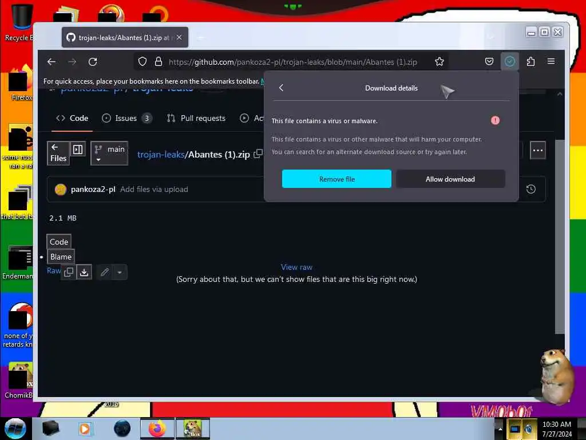Open the new tab list dropdown chevron
The image size is (586, 440).
point(491,37)
